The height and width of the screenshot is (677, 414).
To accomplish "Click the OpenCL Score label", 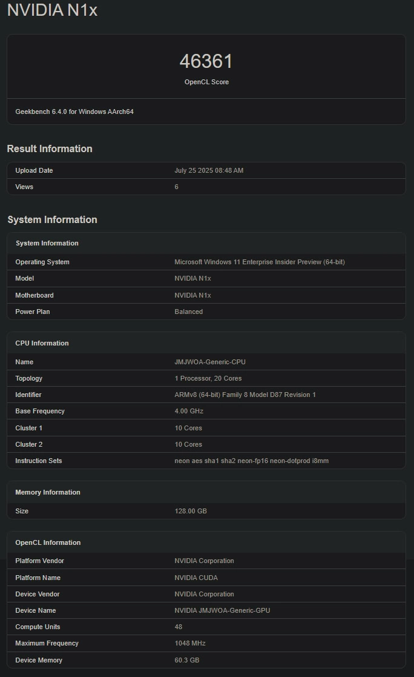I will (206, 82).
